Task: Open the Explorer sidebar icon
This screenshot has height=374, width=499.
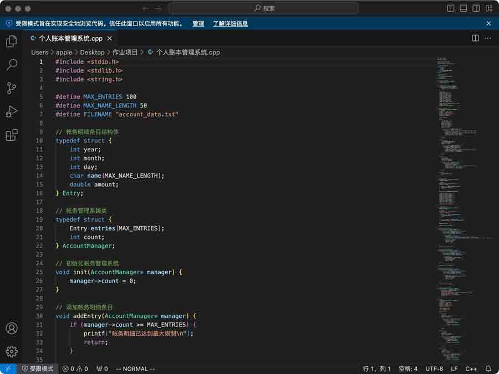Action: [11, 41]
